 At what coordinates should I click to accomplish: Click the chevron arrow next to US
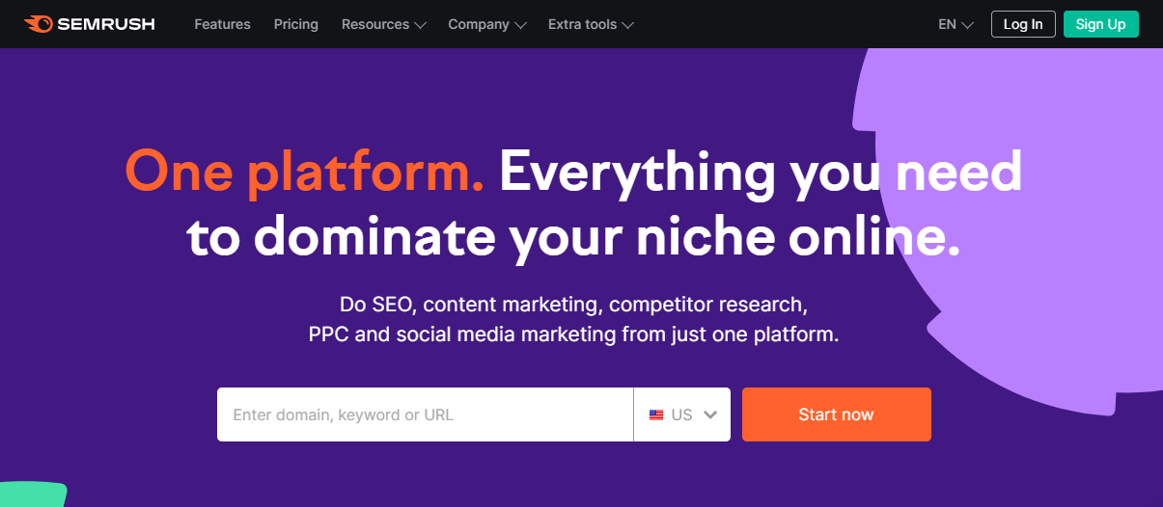tap(711, 415)
